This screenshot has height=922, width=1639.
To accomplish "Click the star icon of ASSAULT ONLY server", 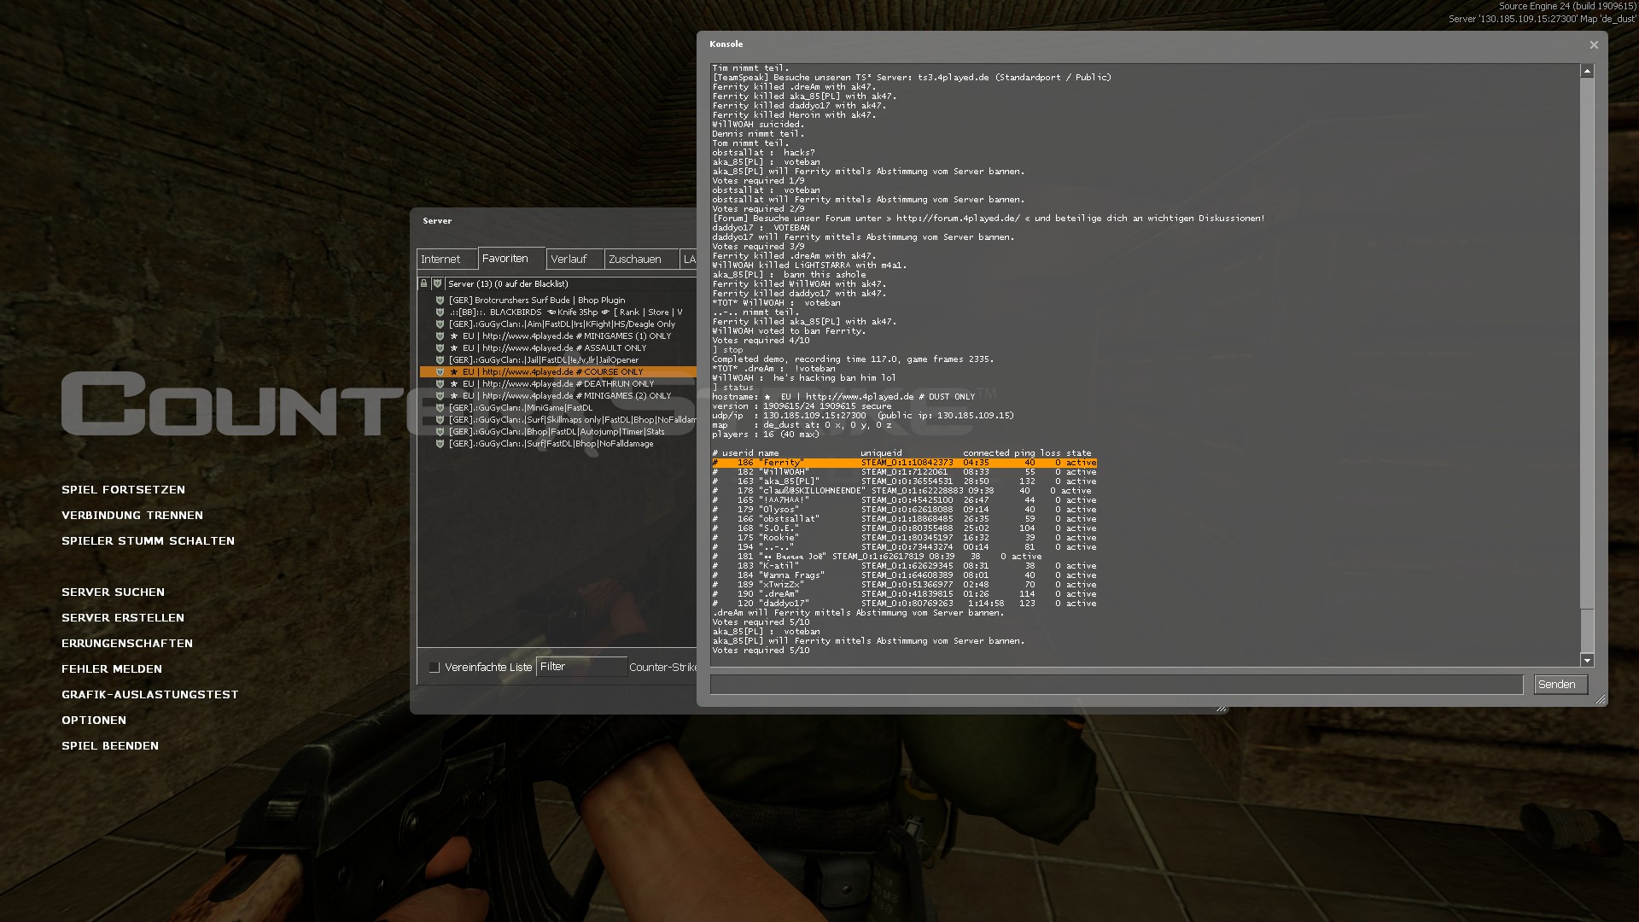I will tap(454, 348).
